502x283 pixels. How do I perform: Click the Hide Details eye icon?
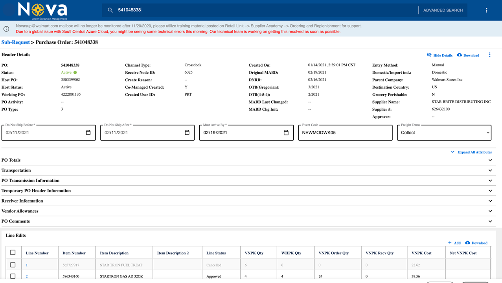429,55
